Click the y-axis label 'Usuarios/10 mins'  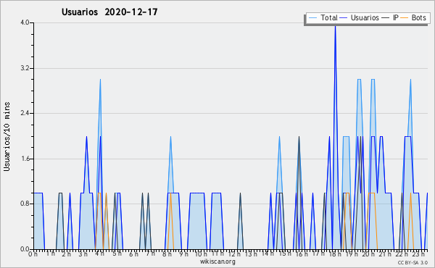(x=7, y=136)
